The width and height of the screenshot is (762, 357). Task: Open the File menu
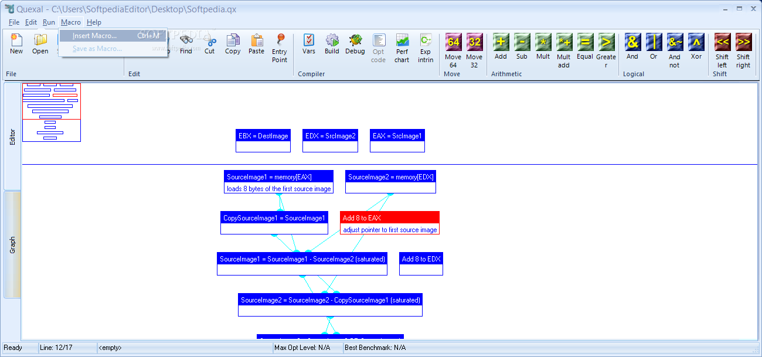14,22
